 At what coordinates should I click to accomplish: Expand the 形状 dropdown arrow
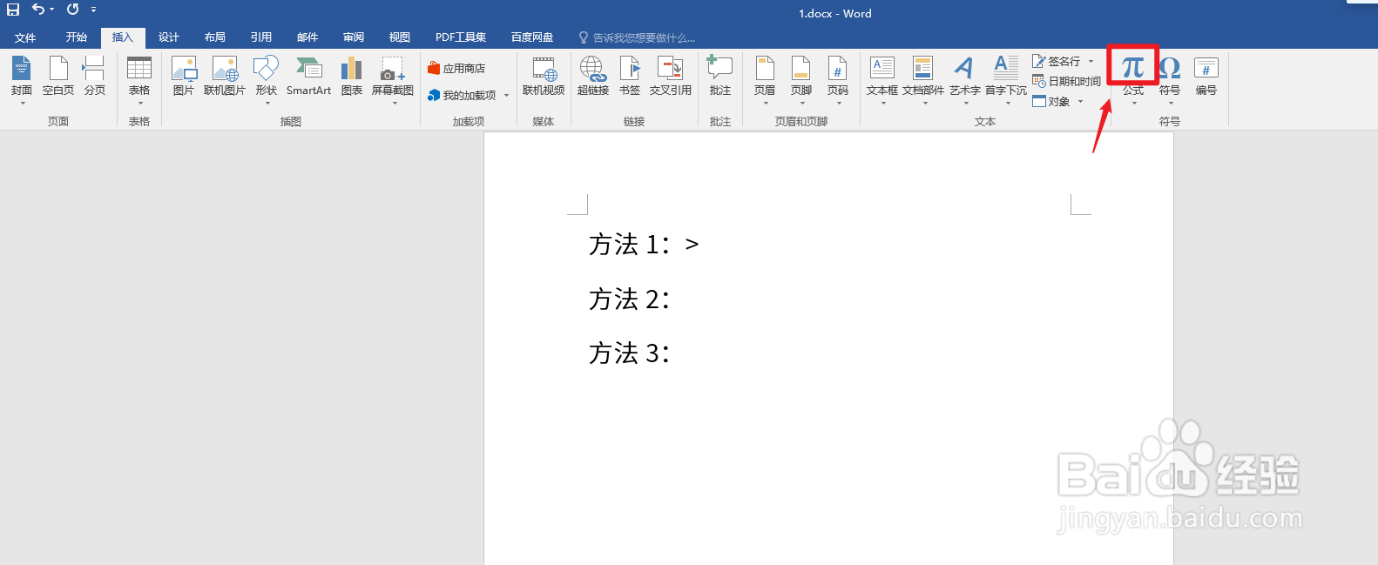click(x=267, y=103)
